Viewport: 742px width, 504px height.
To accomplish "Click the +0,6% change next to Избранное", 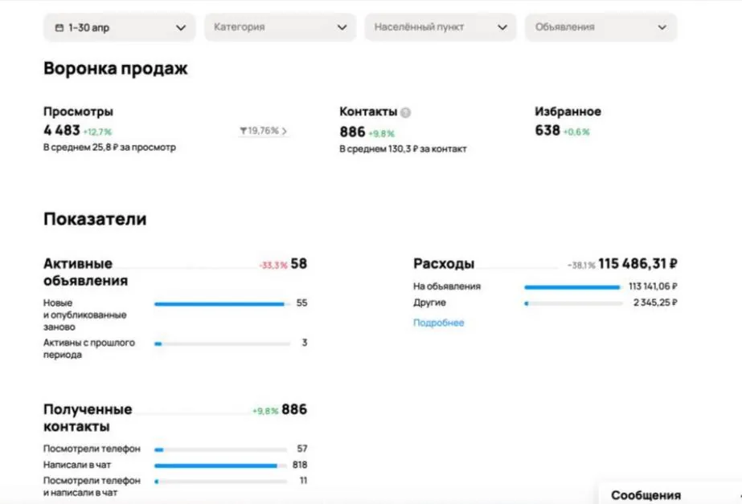I will click(x=576, y=132).
